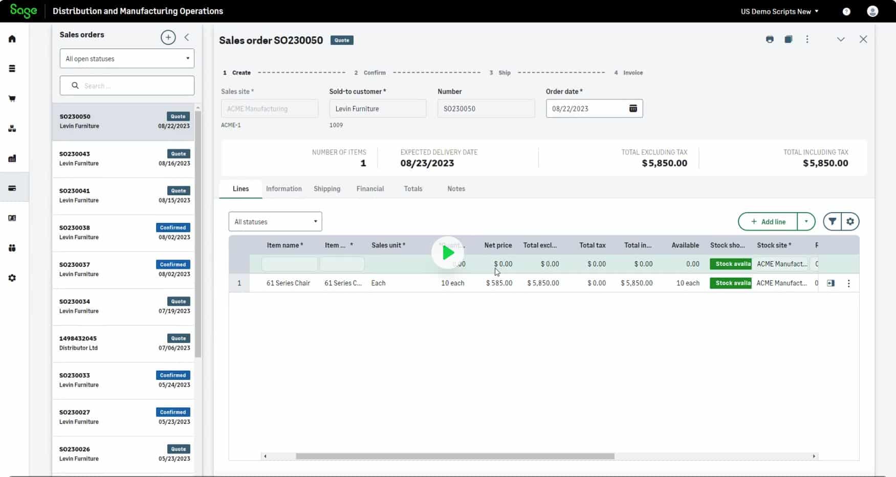Screen dimensions: 896x477
Task: Open more actions menu in order header
Action: 807,39
